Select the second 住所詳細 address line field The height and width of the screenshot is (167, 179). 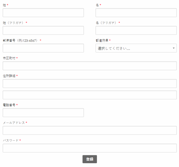pos(89,95)
